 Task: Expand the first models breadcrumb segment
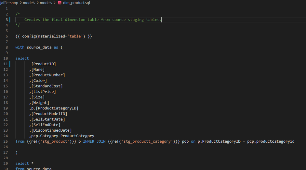coord(29,3)
